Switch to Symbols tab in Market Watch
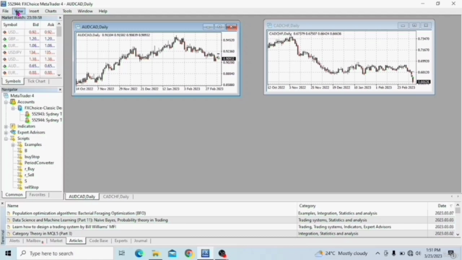The image size is (462, 260). (13, 81)
